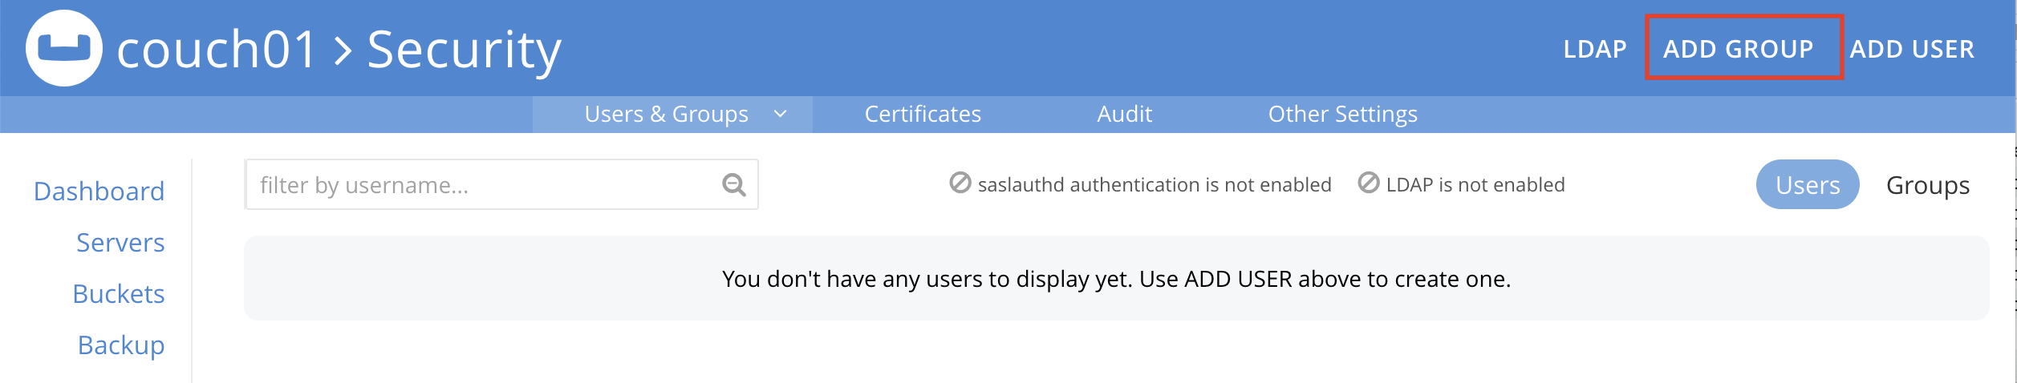Open Backup from the sidebar

[121, 345]
